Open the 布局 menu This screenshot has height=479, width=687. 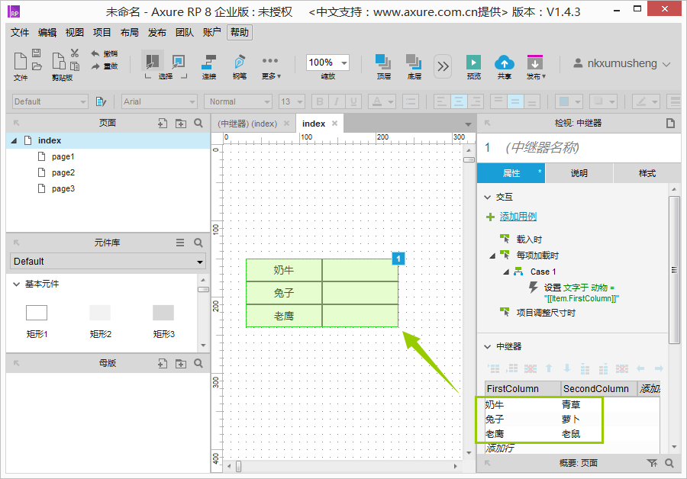click(130, 32)
